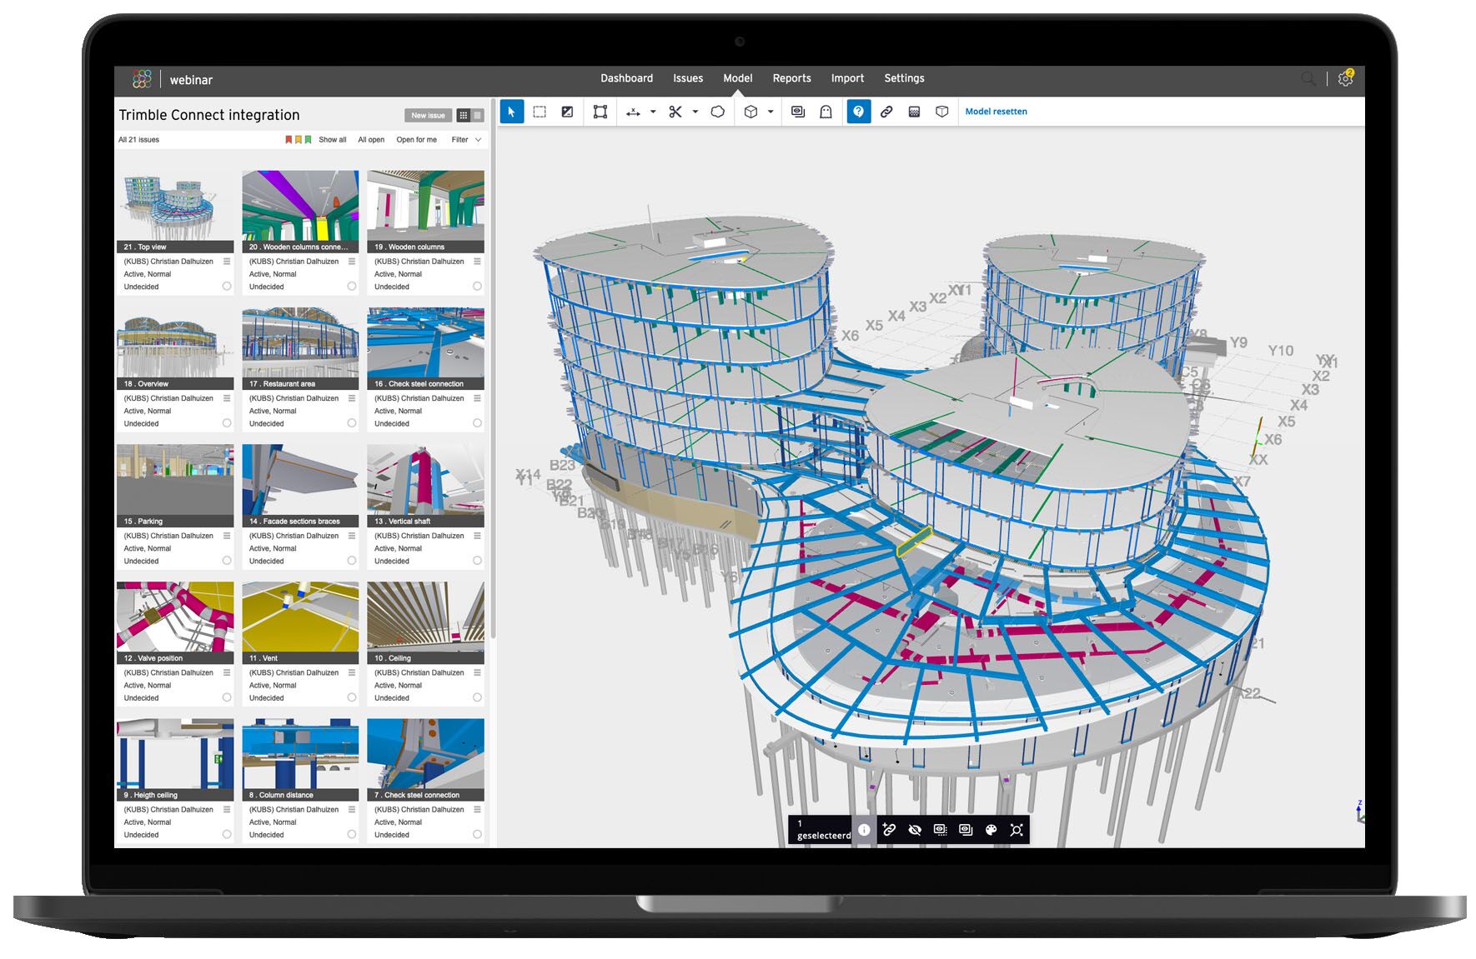Open the saved views eye icon
Viewport: 1476px width, 959px height.
point(798,112)
